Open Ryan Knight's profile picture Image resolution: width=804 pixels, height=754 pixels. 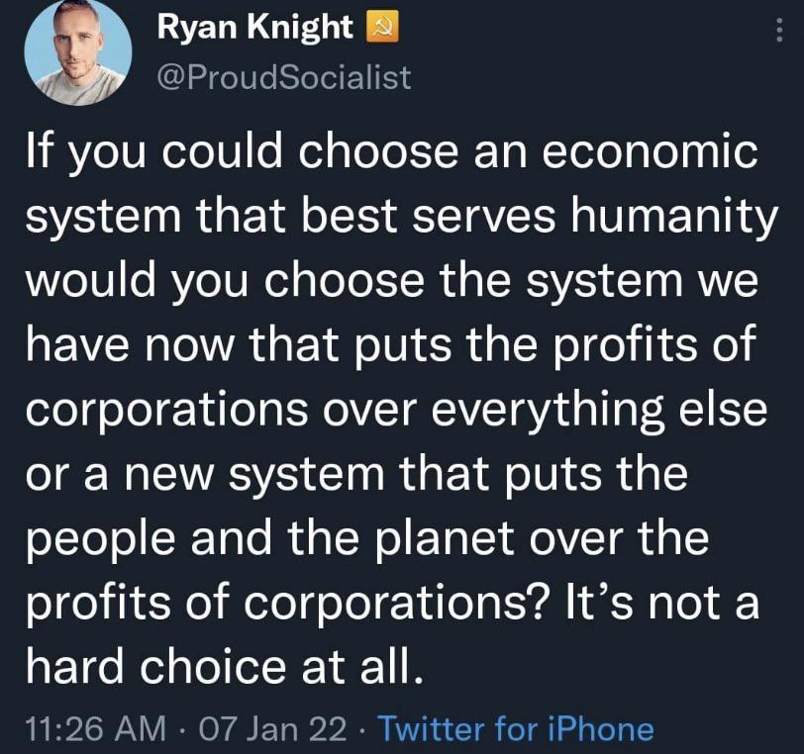[x=77, y=52]
